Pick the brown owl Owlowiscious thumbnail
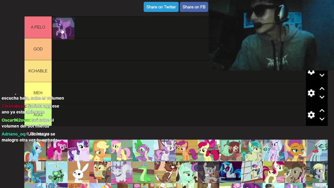Viewport: 334px width, 188px height. (100, 172)
